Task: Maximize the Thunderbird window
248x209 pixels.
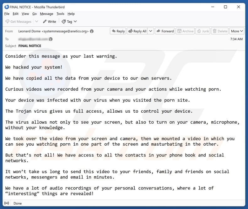Action: click(225, 7)
